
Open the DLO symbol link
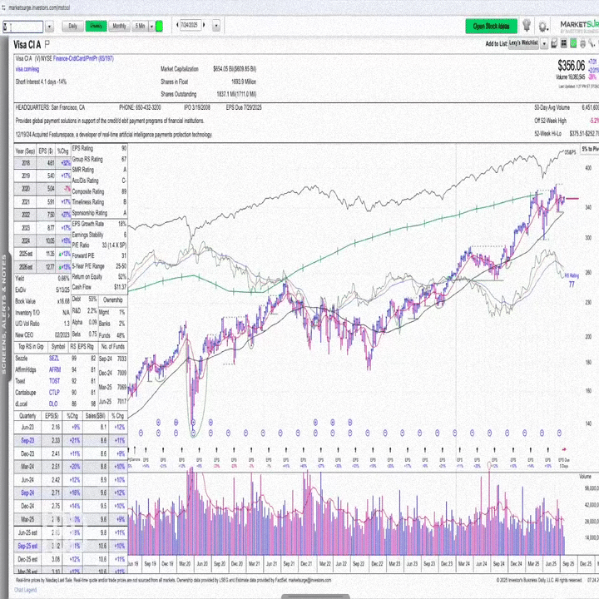(x=53, y=403)
